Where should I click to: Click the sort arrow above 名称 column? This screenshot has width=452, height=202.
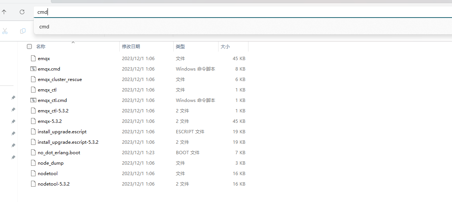tap(73, 43)
